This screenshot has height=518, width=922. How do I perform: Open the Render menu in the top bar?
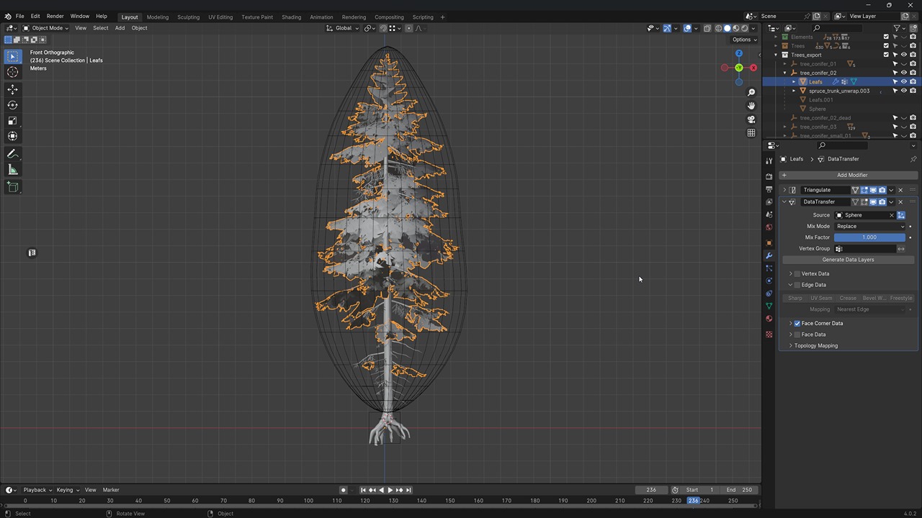click(55, 17)
